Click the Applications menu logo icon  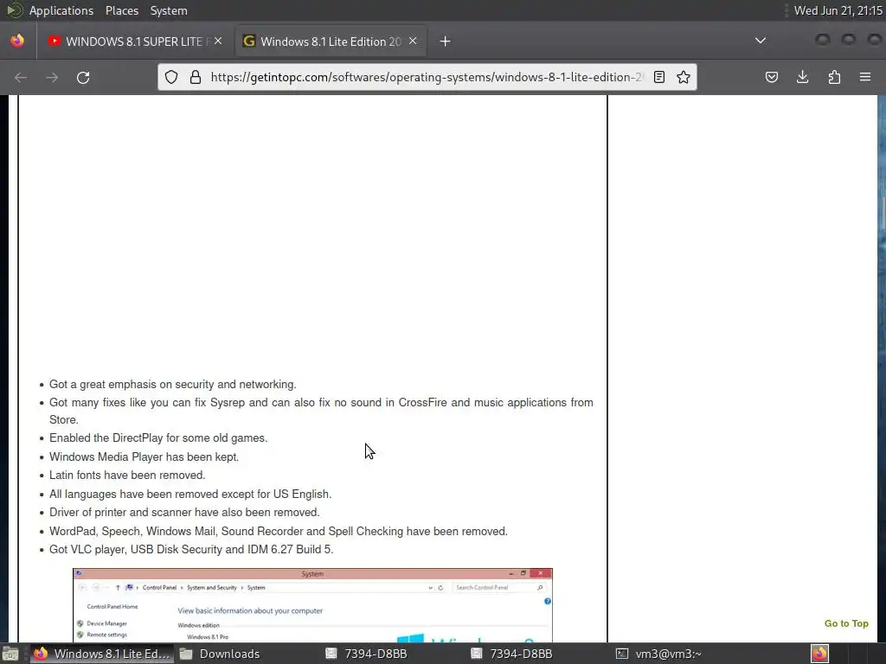click(x=14, y=10)
